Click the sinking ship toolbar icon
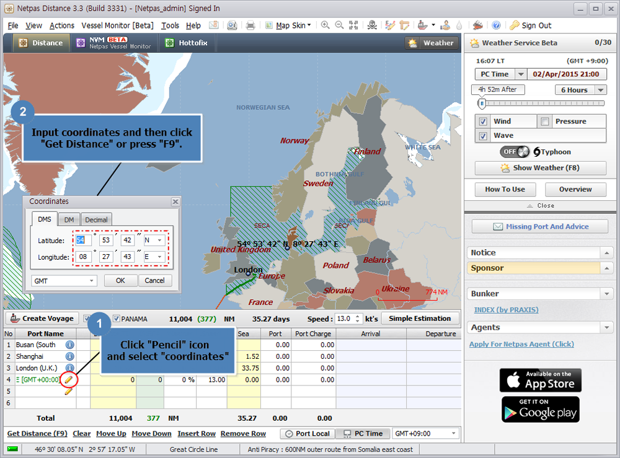 (477, 25)
